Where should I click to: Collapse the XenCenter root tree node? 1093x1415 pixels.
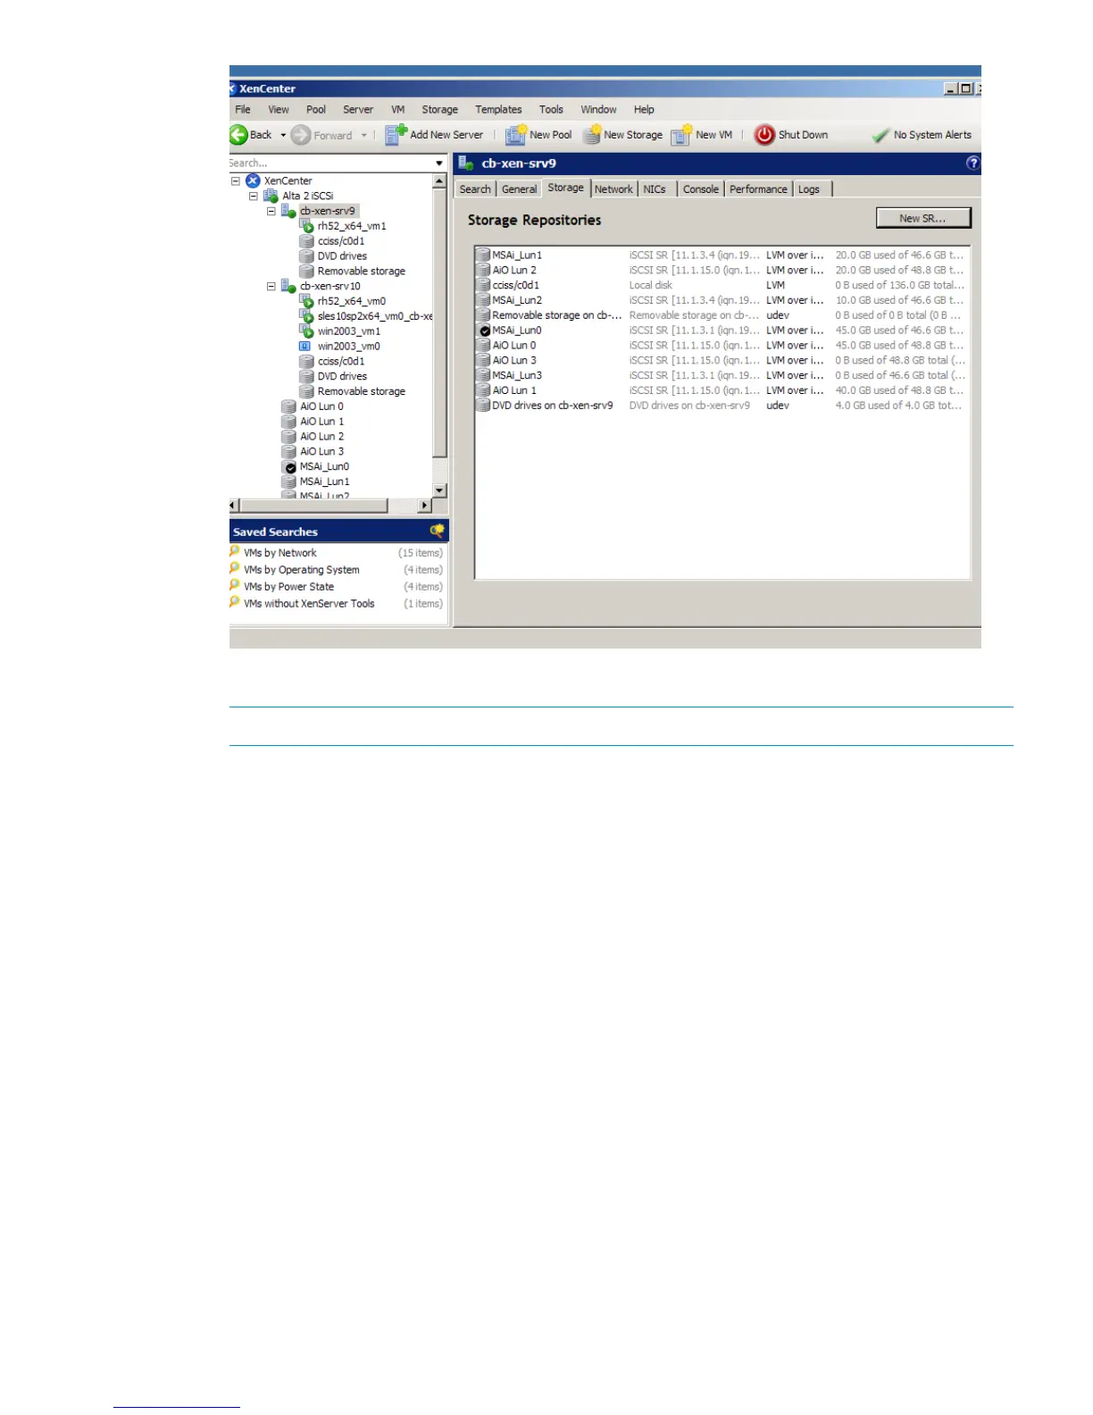click(x=236, y=180)
